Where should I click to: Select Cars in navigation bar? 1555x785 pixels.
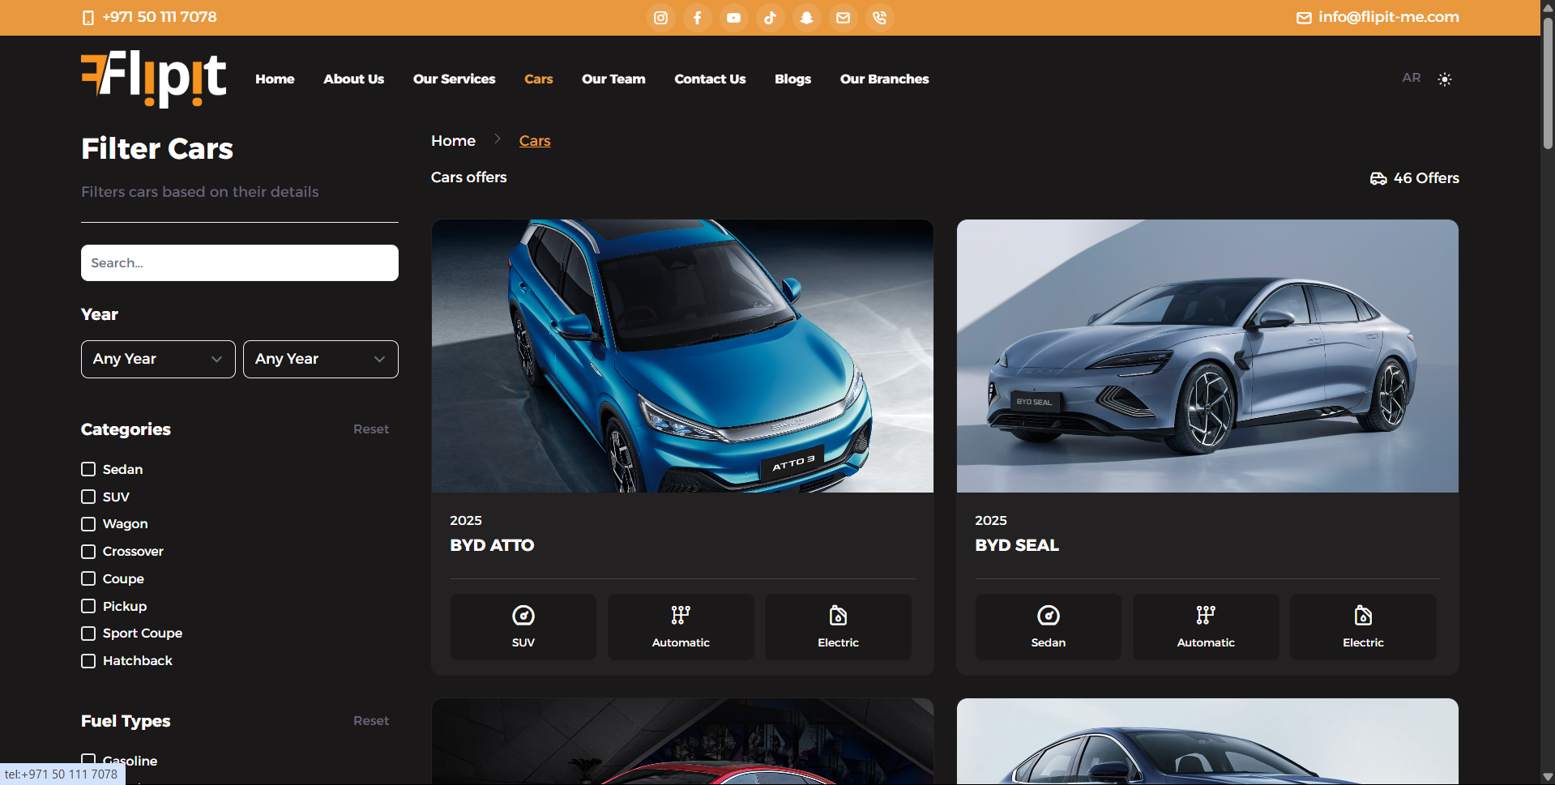pos(538,79)
